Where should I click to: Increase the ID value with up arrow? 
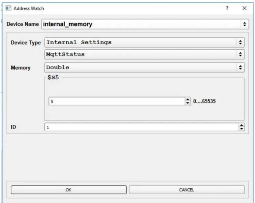pos(242,125)
